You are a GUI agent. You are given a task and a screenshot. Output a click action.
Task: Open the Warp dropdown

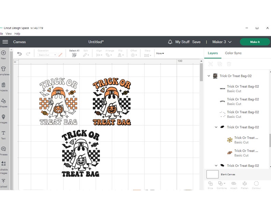point(147,55)
